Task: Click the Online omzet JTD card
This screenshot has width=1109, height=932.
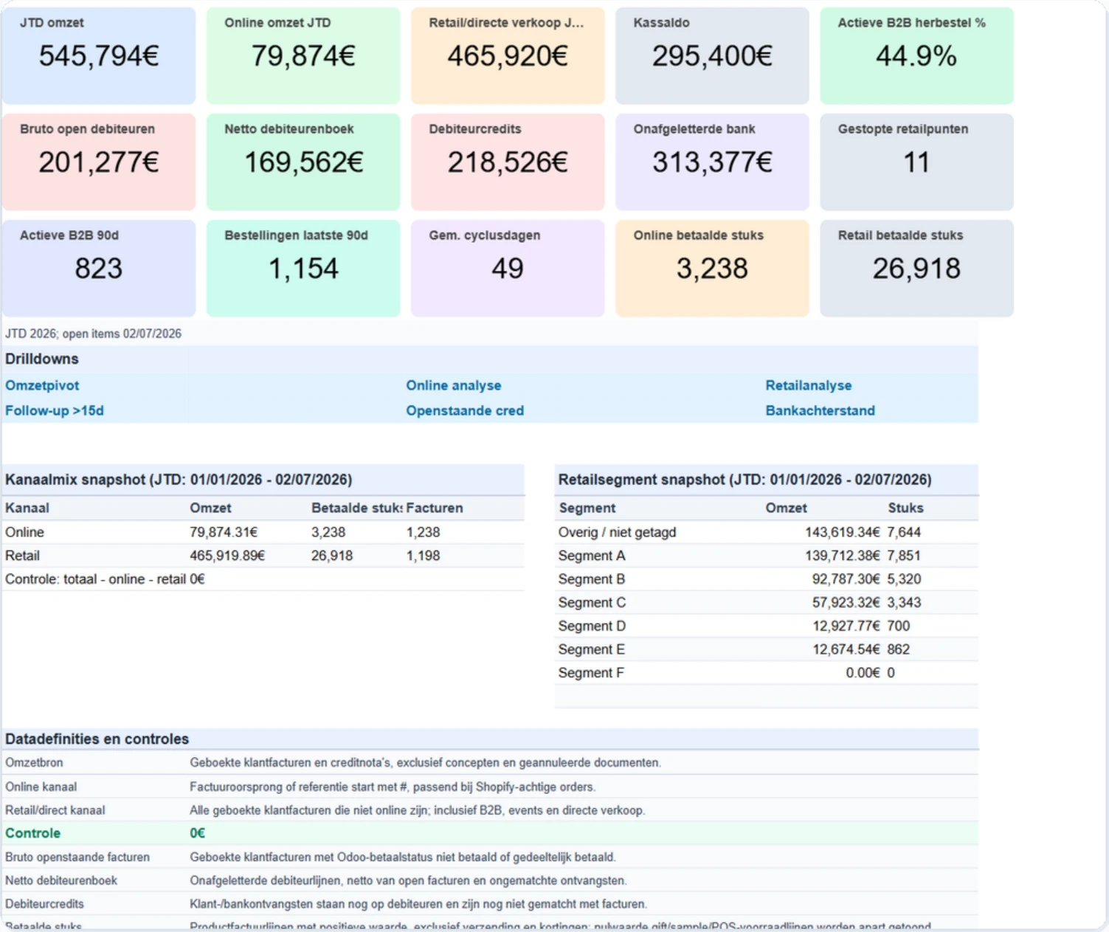Action: coord(303,56)
